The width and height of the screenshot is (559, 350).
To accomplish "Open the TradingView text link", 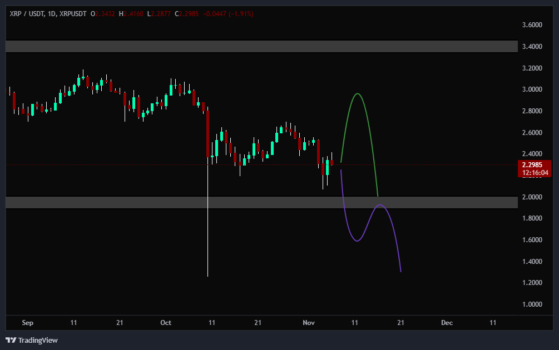I will 38,340.
